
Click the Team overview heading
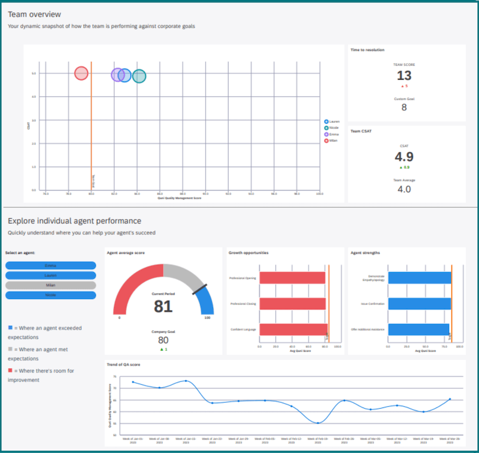[35, 14]
